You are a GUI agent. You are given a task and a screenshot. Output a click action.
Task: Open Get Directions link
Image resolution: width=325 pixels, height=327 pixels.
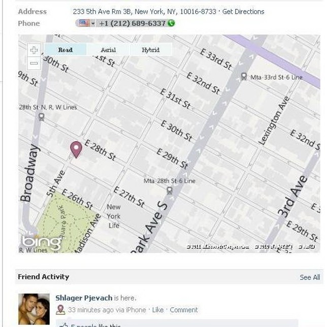pyautogui.click(x=243, y=12)
